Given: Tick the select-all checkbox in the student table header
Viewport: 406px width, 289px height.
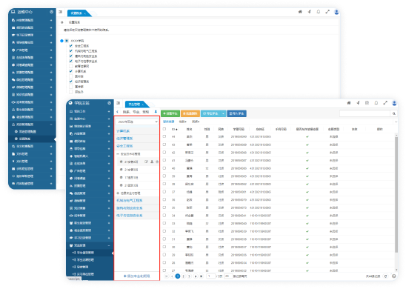Looking at the screenshot, I should 164,129.
